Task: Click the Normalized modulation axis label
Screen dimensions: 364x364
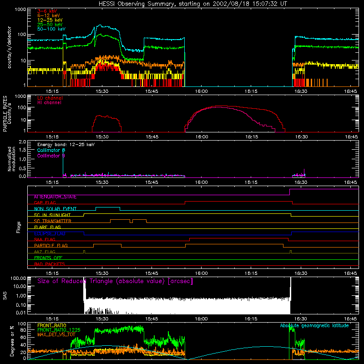Action: click(x=12, y=159)
